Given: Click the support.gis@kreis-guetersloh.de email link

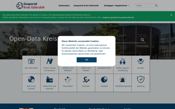Looking at the screenshot, I should click(x=118, y=17).
